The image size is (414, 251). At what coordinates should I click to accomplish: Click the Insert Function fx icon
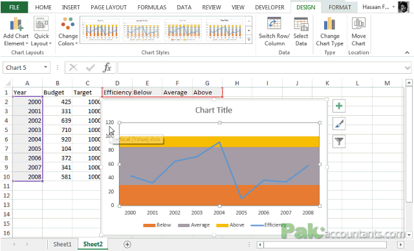[107, 68]
